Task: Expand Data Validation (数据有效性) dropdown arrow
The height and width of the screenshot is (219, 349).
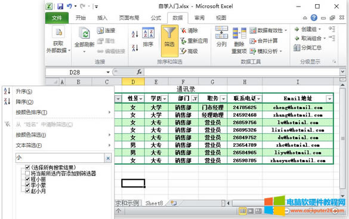Action: click(286, 30)
